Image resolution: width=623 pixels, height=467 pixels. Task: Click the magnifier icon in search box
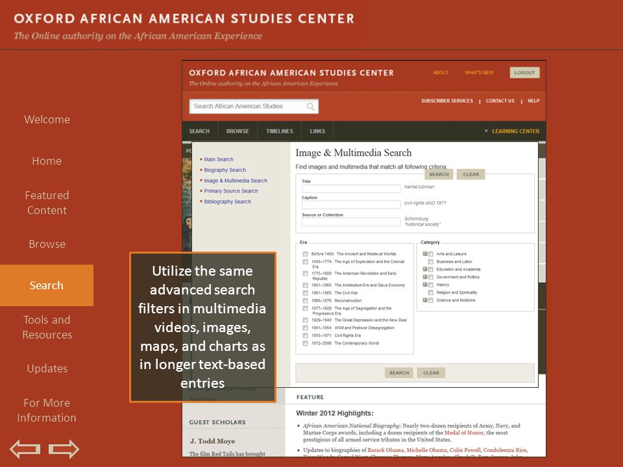pyautogui.click(x=310, y=106)
